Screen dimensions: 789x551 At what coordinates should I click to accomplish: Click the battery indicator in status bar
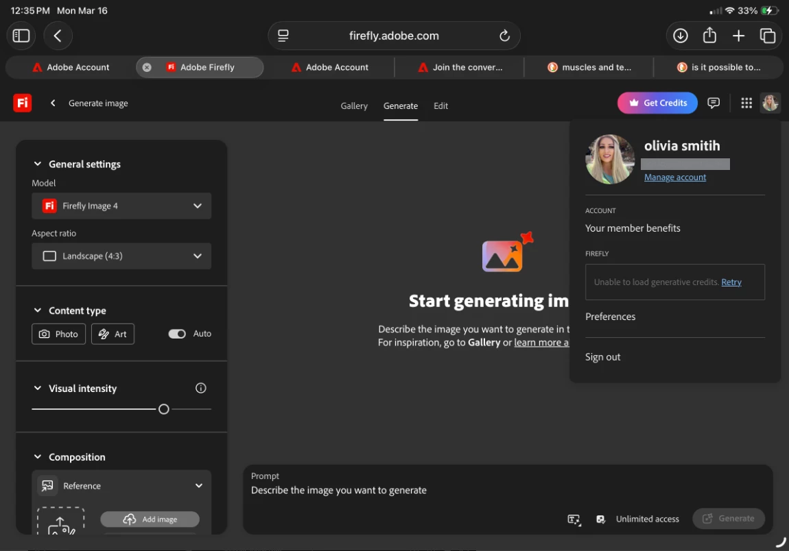[769, 10]
